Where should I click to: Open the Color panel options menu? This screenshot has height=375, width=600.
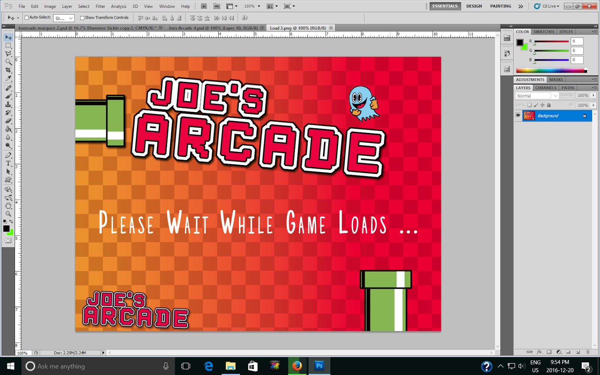(x=594, y=32)
